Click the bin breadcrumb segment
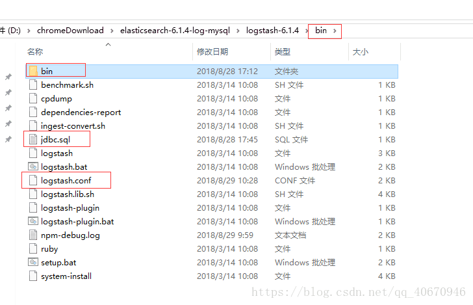473x305 pixels. [x=321, y=31]
